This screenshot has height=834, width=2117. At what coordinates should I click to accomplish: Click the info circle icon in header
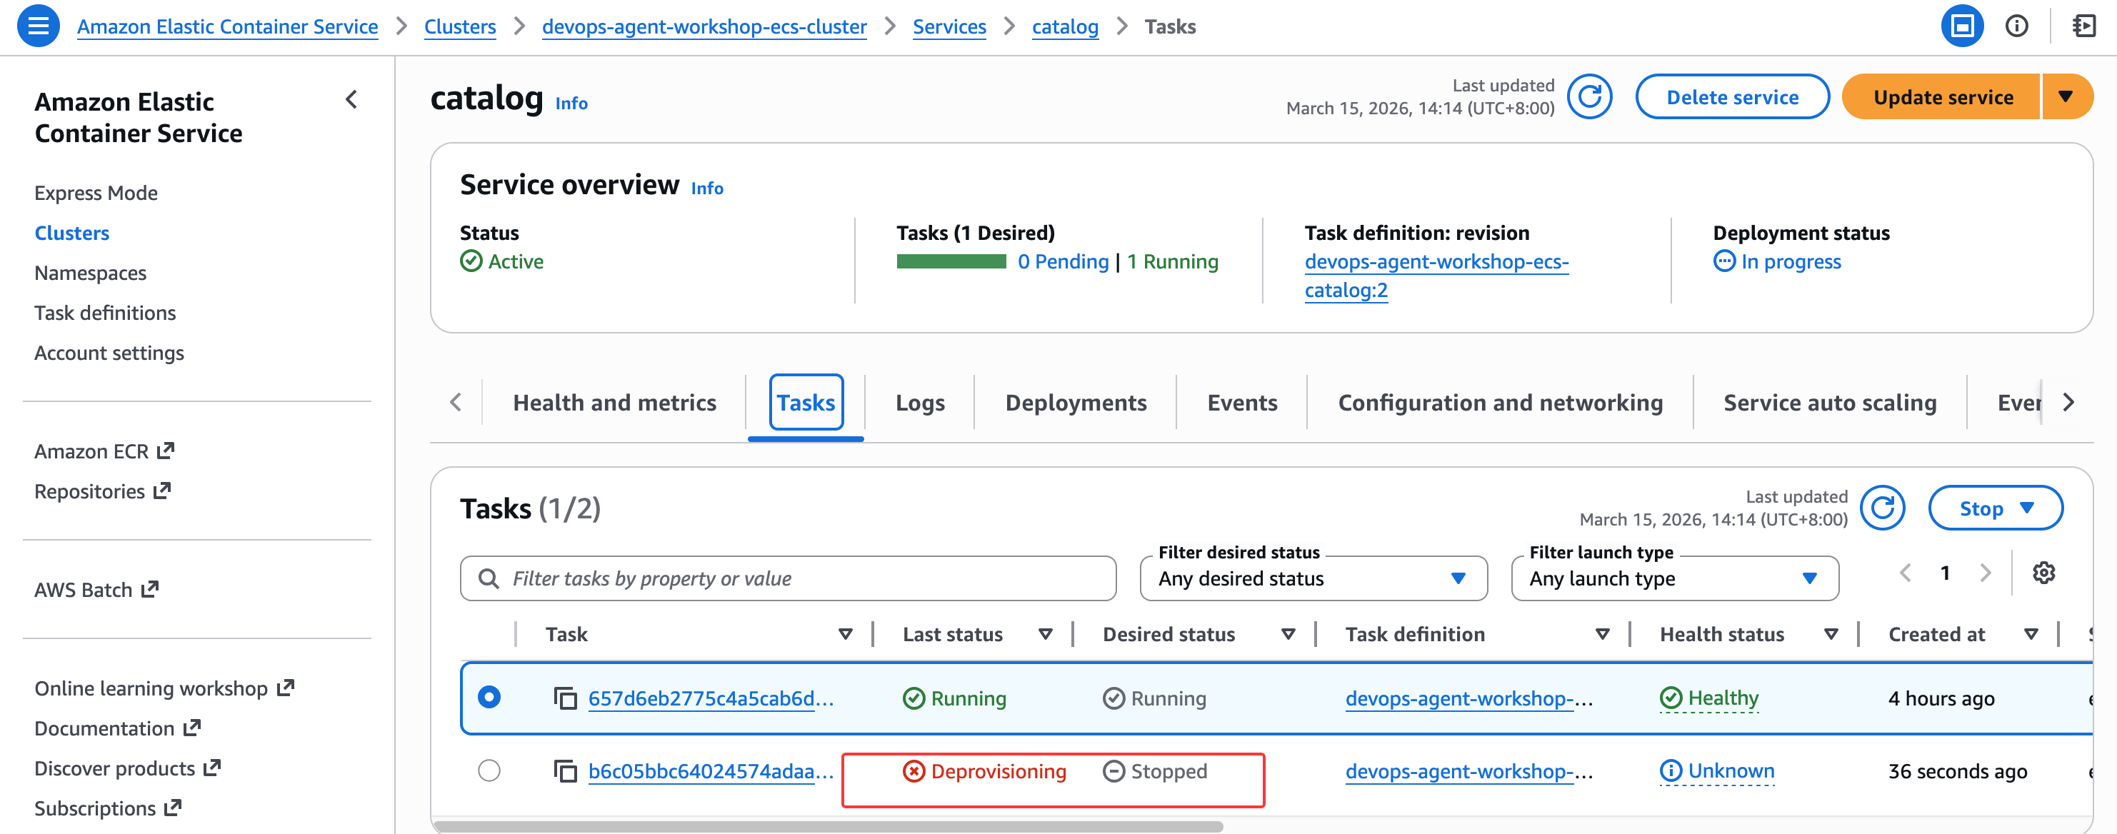pos(2016,26)
